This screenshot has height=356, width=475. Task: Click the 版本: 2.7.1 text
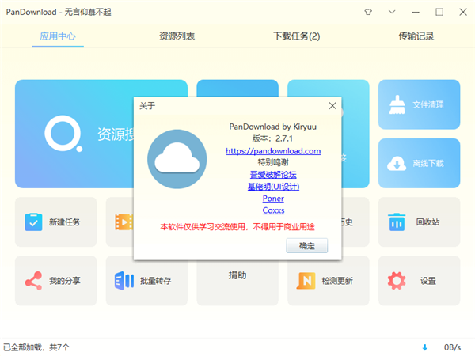(x=272, y=138)
